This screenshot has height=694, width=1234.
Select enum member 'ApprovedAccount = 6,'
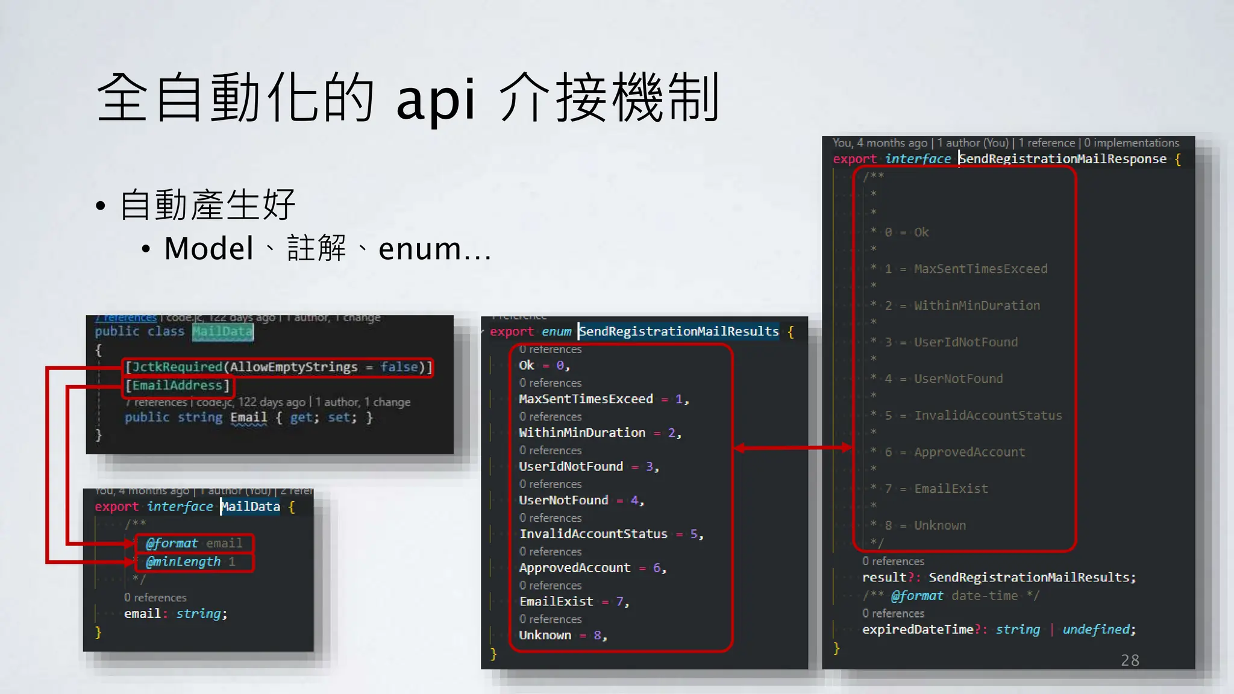pyautogui.click(x=592, y=567)
